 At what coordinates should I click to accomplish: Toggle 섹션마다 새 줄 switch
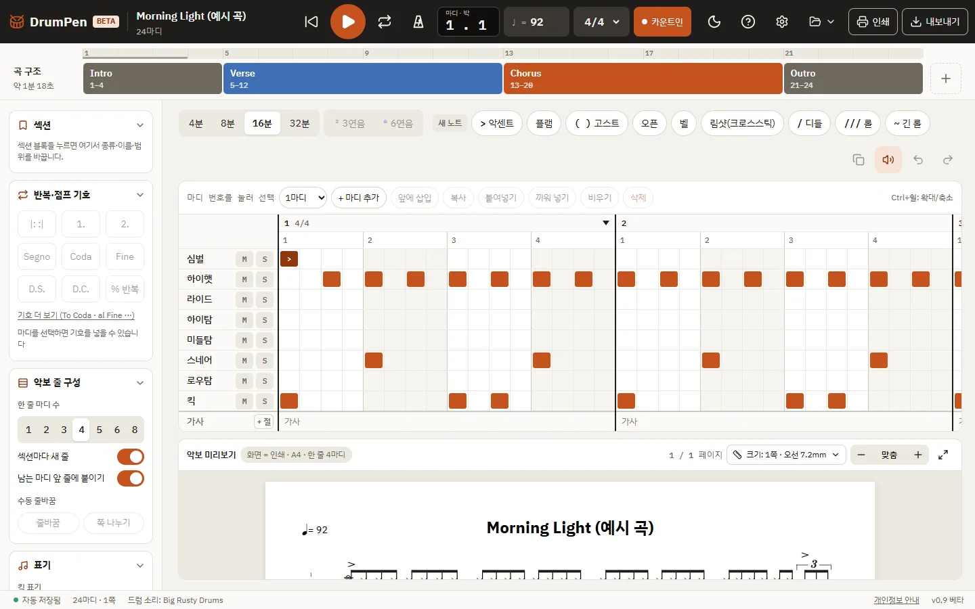pos(131,457)
